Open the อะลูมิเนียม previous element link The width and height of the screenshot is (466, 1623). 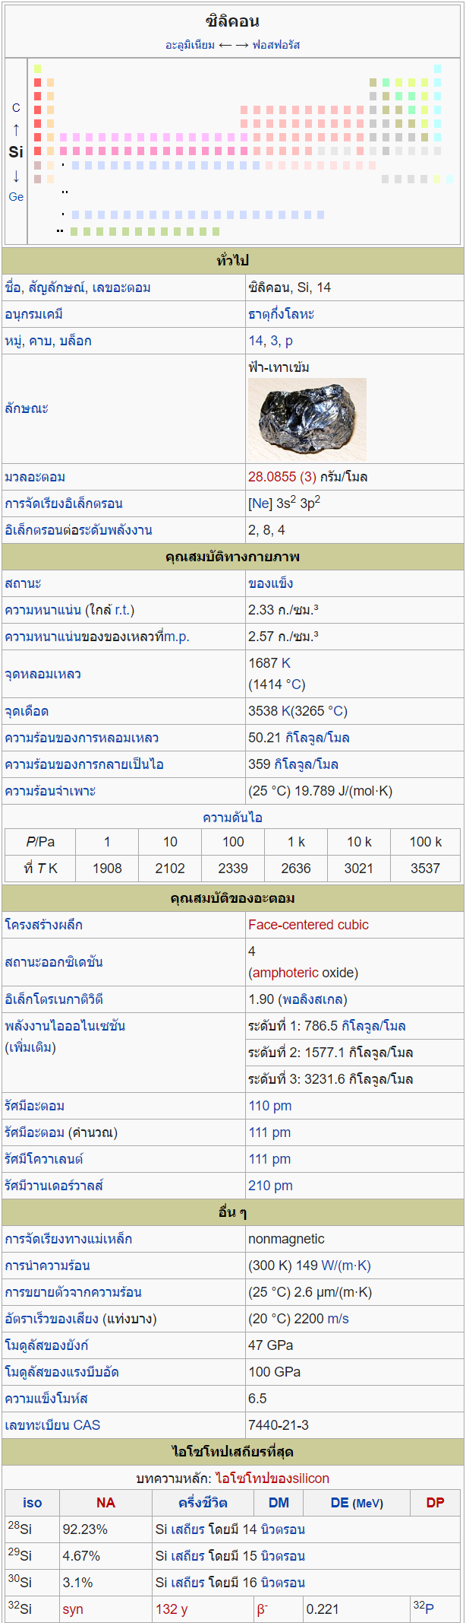(x=190, y=45)
